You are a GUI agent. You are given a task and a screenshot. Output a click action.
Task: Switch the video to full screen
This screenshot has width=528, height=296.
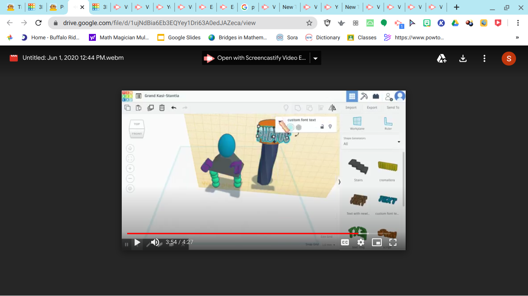pos(393,242)
